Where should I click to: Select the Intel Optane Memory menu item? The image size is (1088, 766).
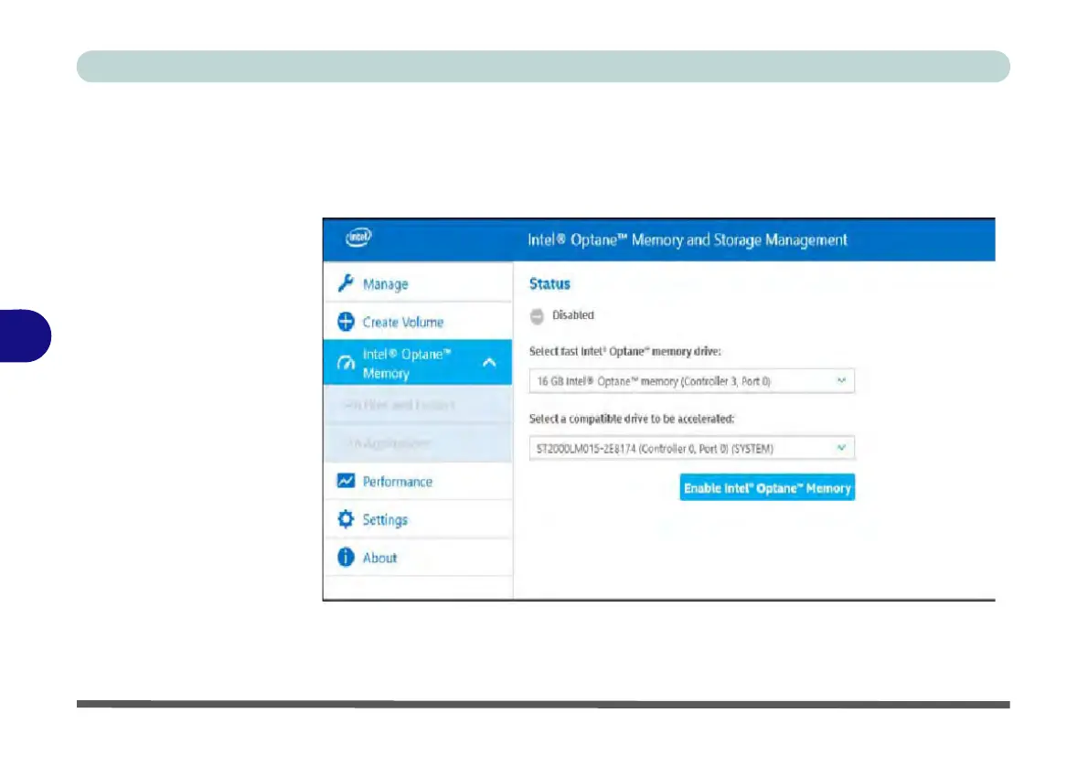418,362
